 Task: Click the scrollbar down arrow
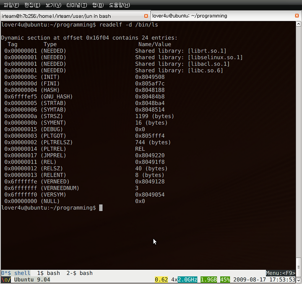click(299, 280)
